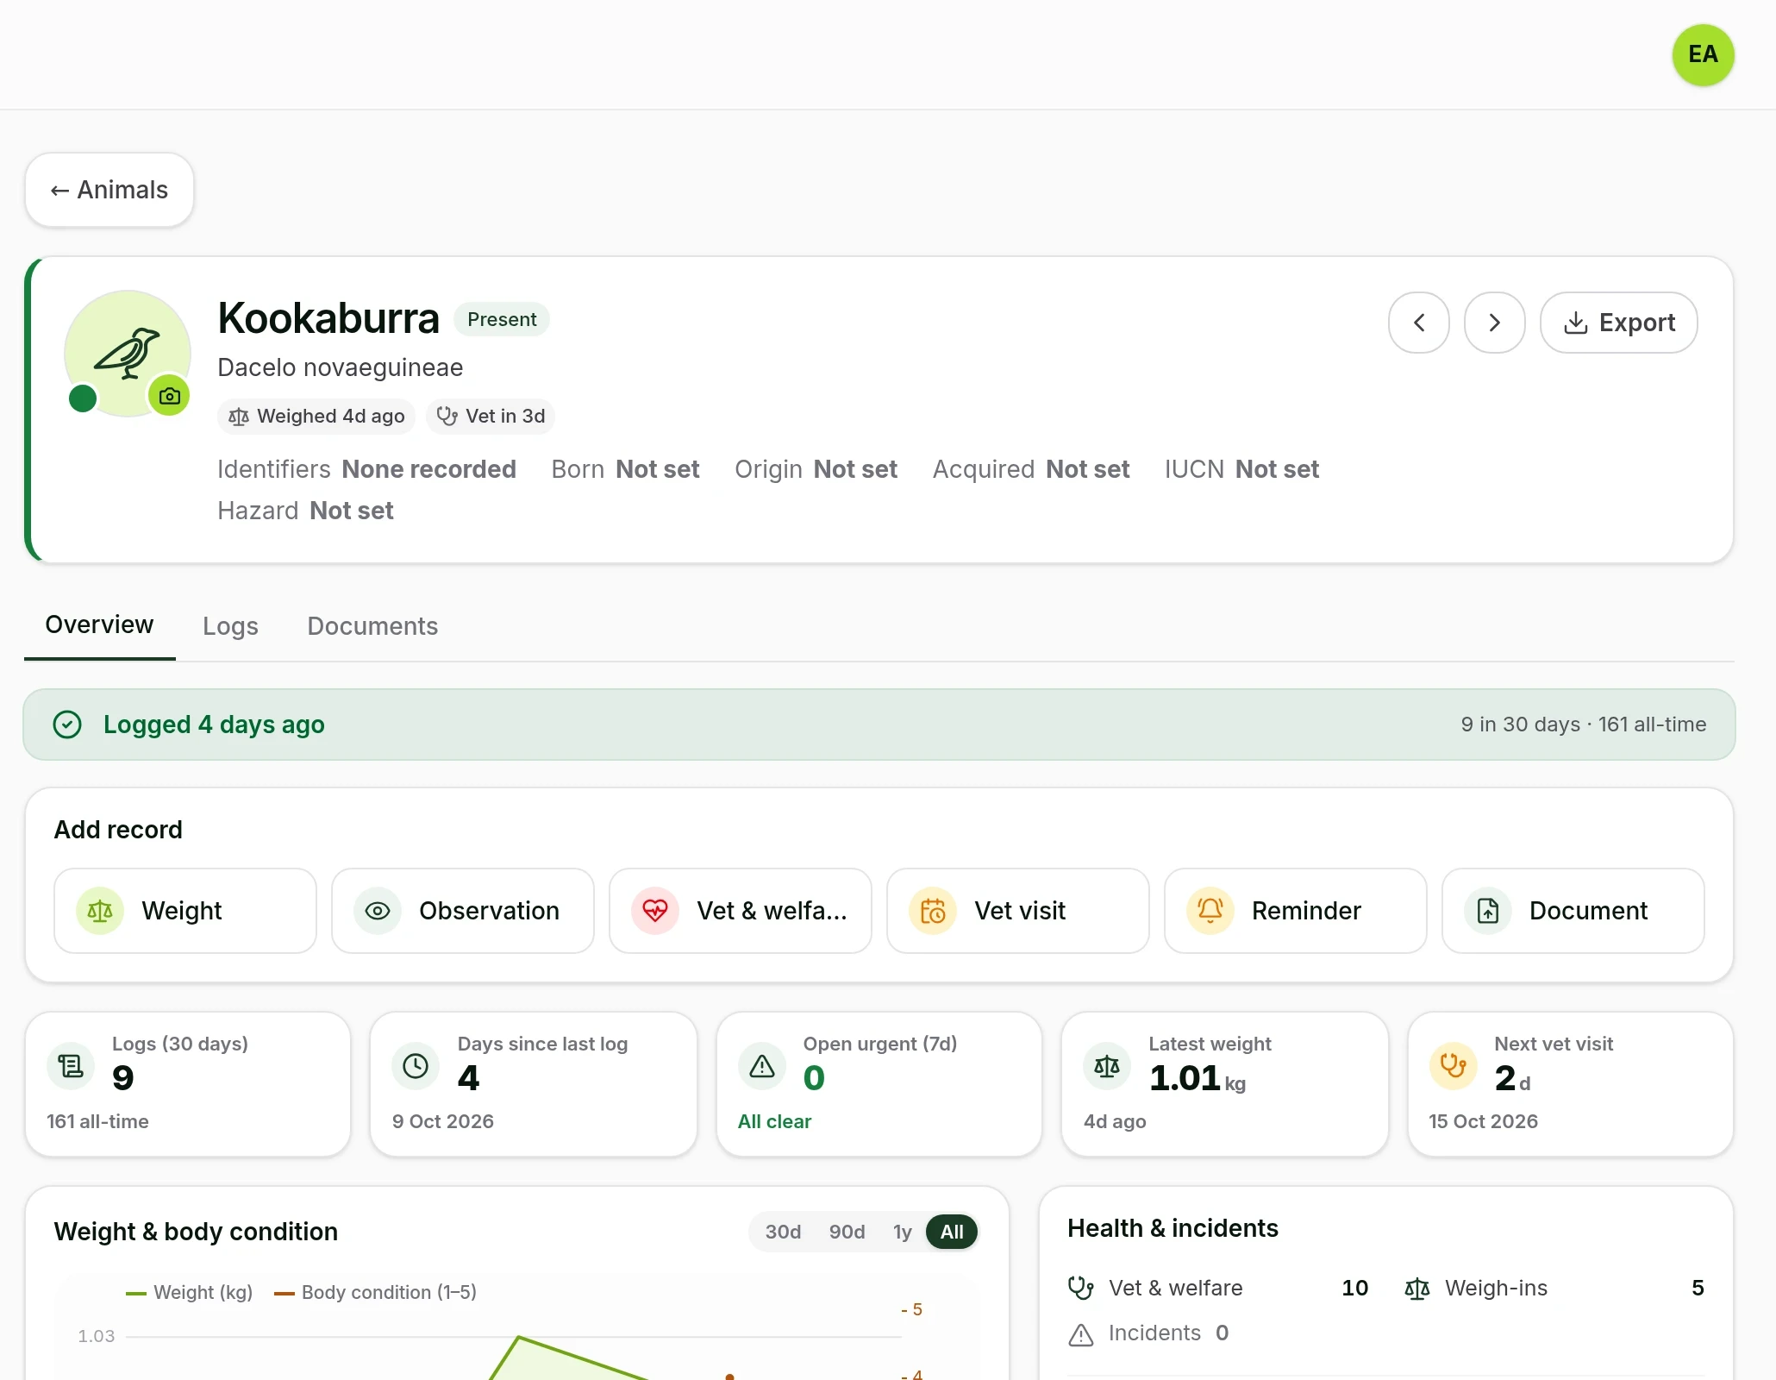Go to next animal with right chevron
The width and height of the screenshot is (1776, 1380).
pos(1495,323)
